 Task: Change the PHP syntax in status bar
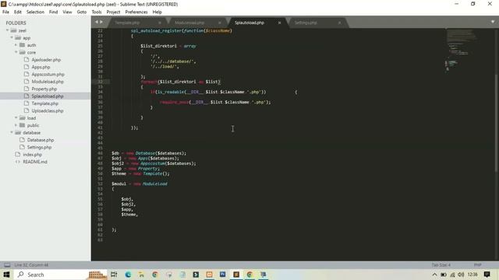477,265
